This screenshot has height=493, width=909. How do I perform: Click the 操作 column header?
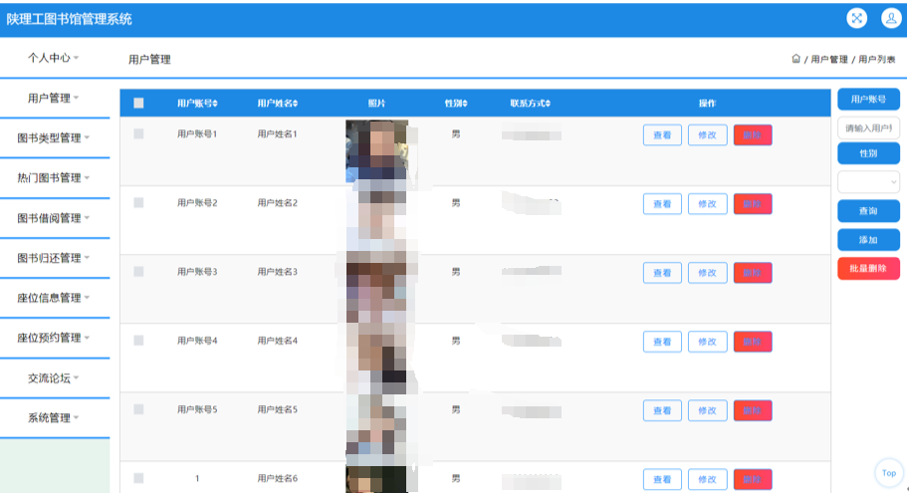tap(707, 104)
